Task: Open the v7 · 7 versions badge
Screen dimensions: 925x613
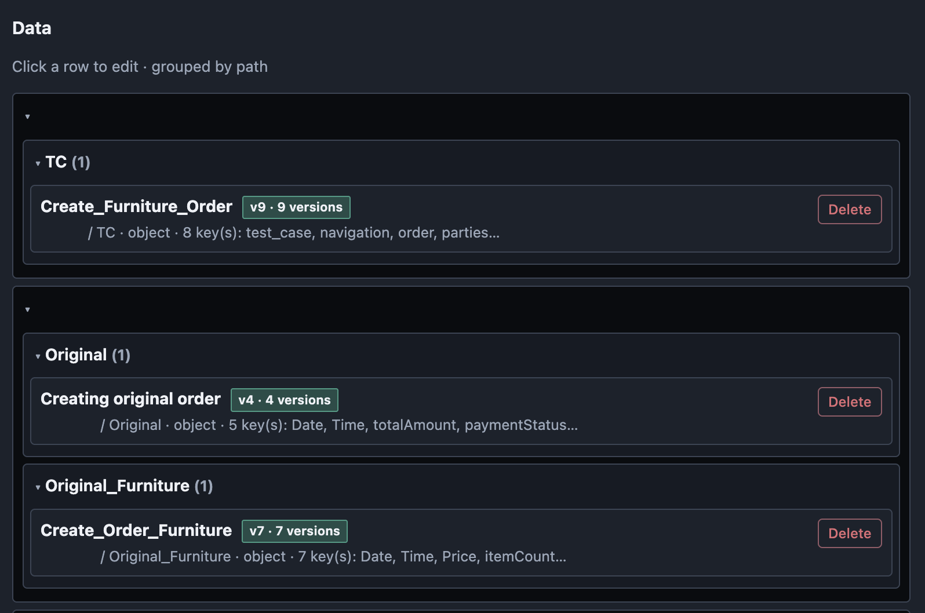Action: (x=294, y=531)
